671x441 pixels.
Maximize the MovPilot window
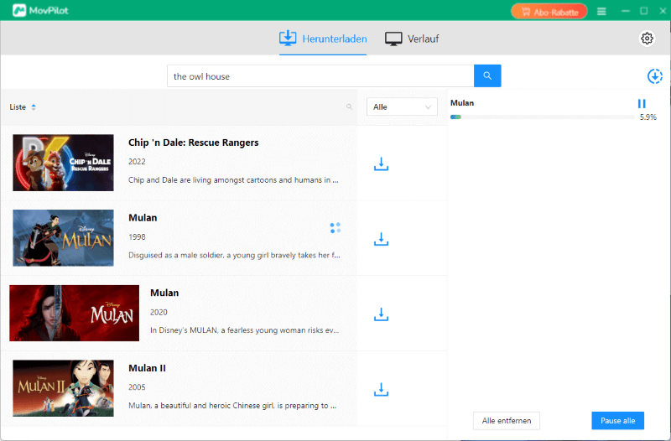pos(643,11)
